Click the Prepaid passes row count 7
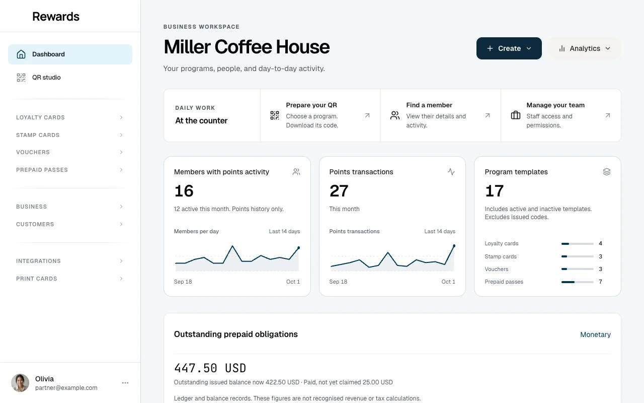This screenshot has width=644, height=403. [x=600, y=282]
